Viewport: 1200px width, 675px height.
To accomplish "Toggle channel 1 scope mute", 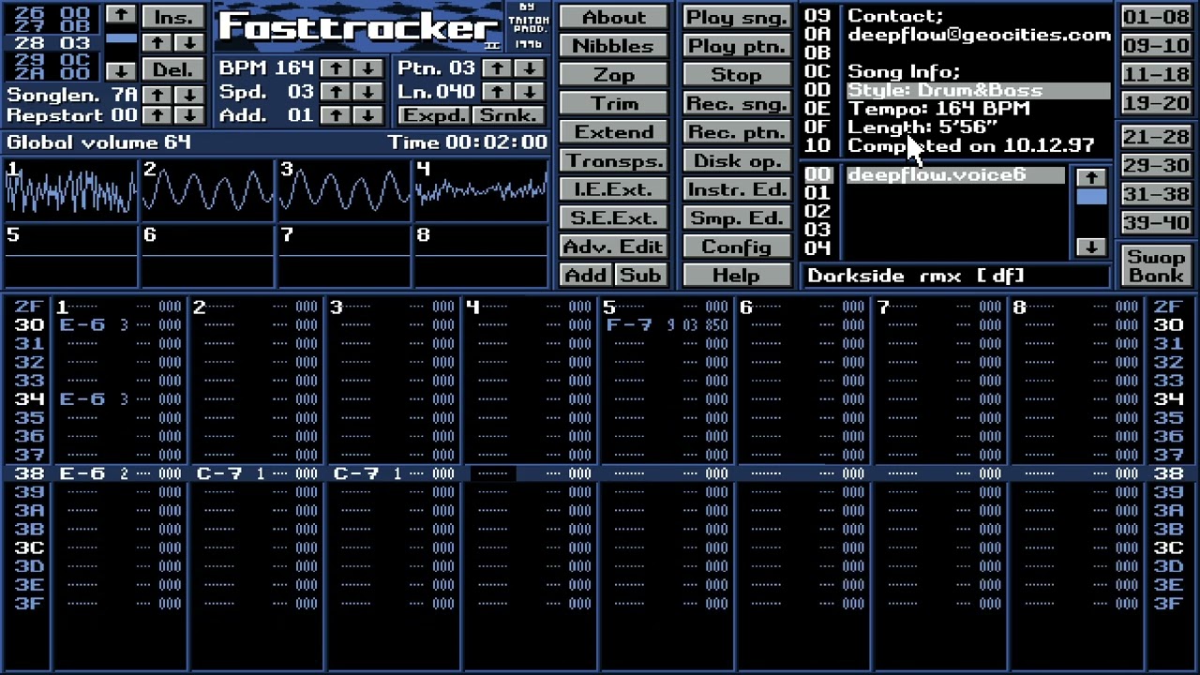I will pyautogui.click(x=70, y=191).
